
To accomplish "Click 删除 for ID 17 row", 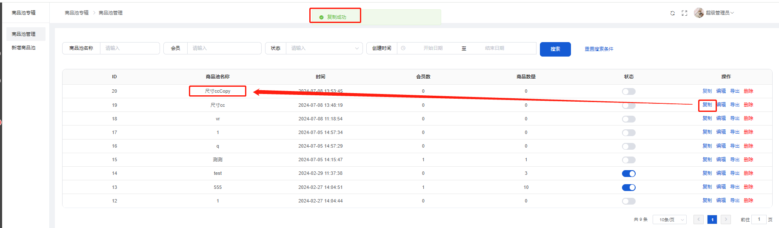I will (x=748, y=132).
